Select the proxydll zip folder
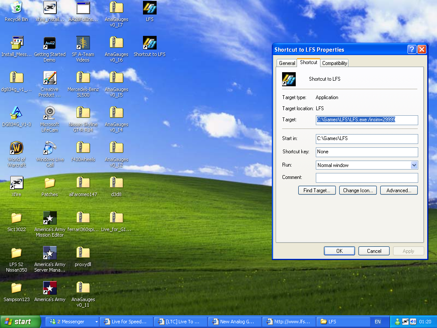Screen dimensions: 437x328 click(x=83, y=257)
